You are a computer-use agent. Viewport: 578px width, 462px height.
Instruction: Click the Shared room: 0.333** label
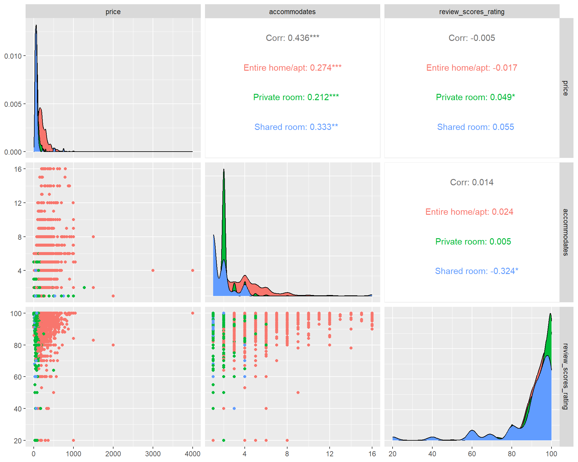(296, 127)
